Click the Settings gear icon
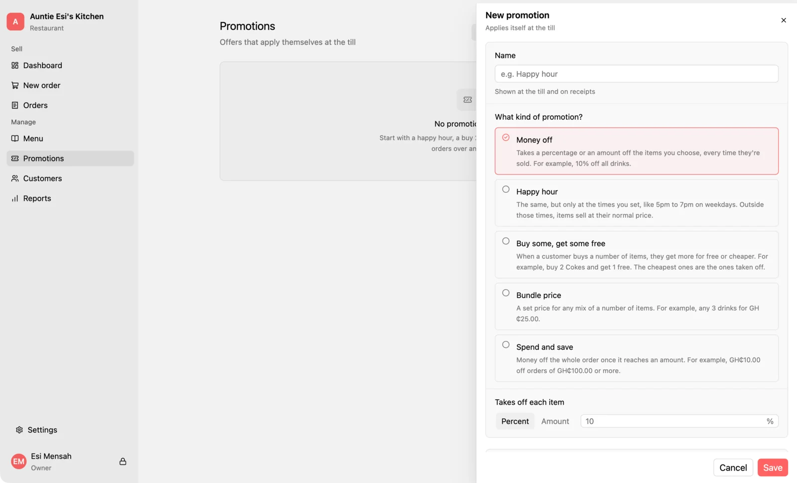The height and width of the screenshot is (483, 797). click(x=19, y=430)
